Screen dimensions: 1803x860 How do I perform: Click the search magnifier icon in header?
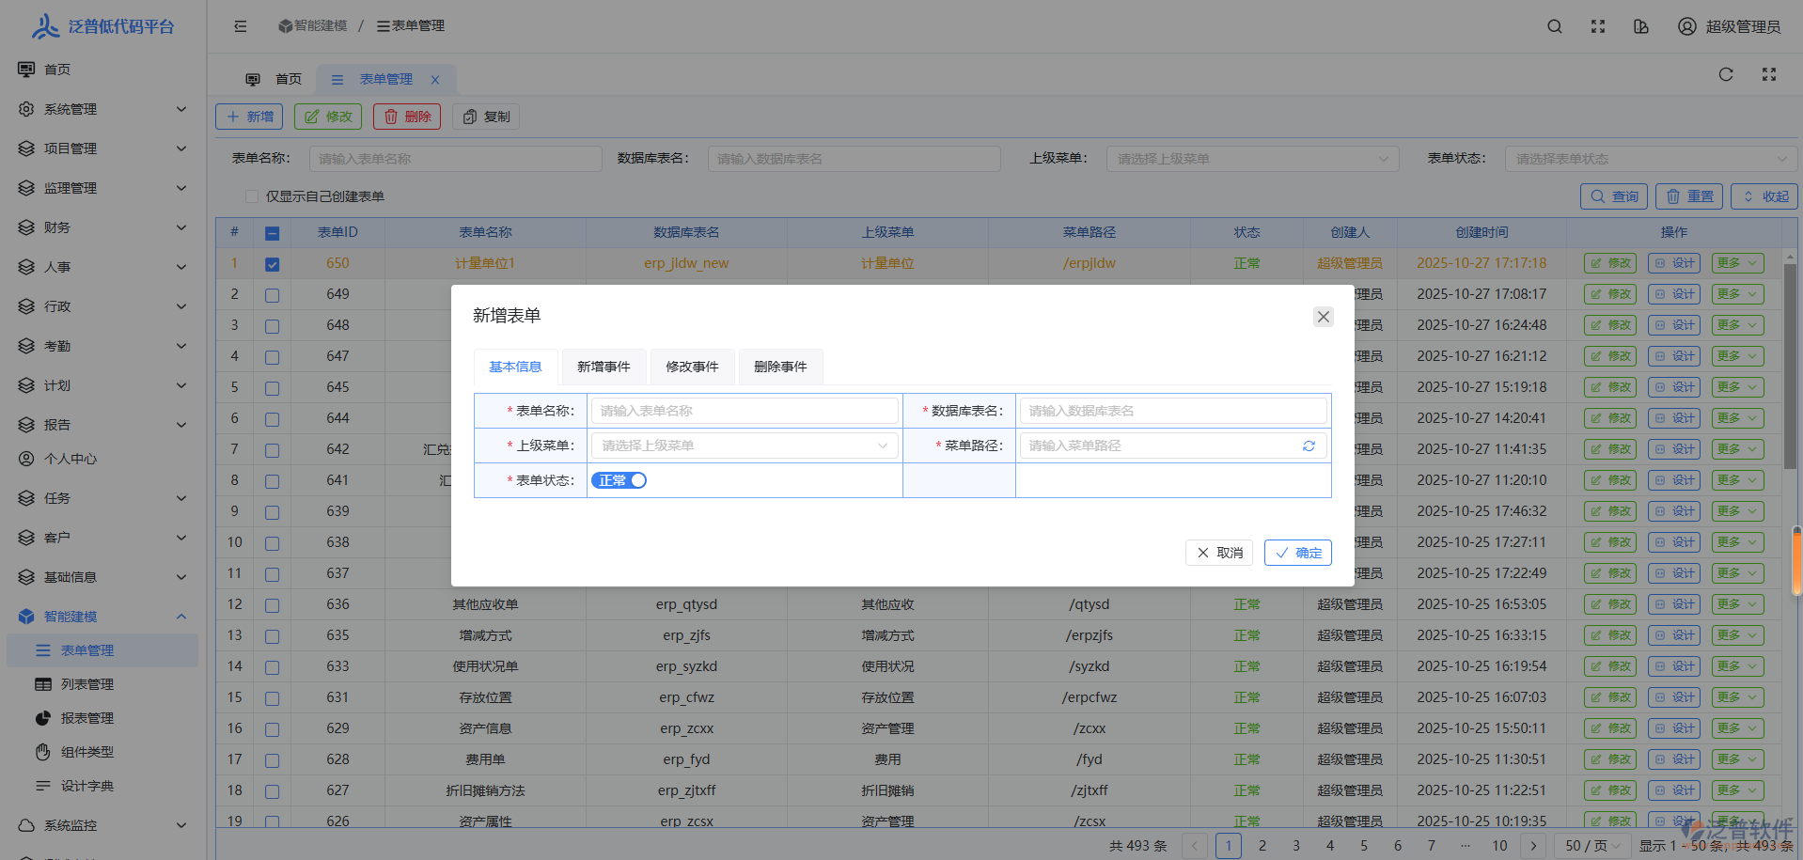coord(1555,26)
